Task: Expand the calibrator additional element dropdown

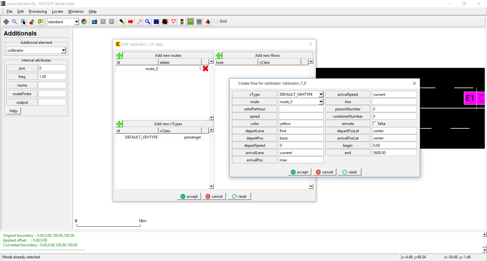Action: tap(63, 50)
